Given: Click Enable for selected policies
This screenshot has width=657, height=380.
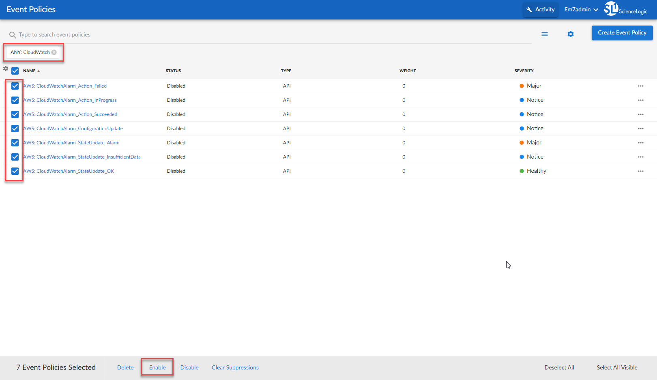Looking at the screenshot, I should pyautogui.click(x=157, y=367).
